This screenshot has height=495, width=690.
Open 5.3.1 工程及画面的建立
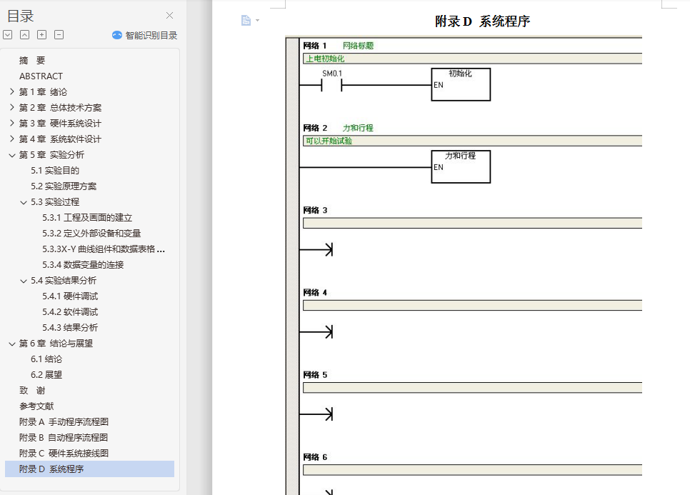[87, 218]
